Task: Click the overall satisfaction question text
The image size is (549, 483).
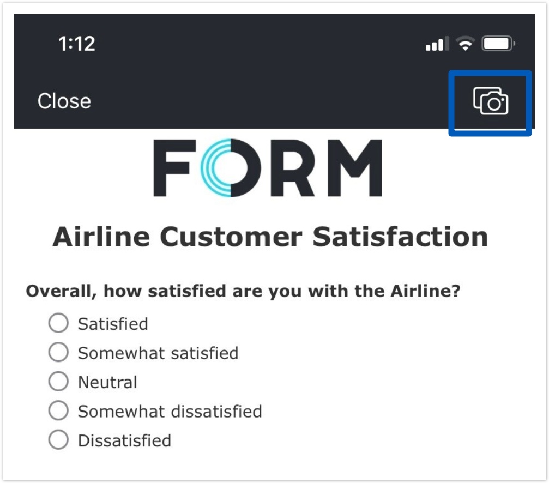Action: [x=243, y=292]
